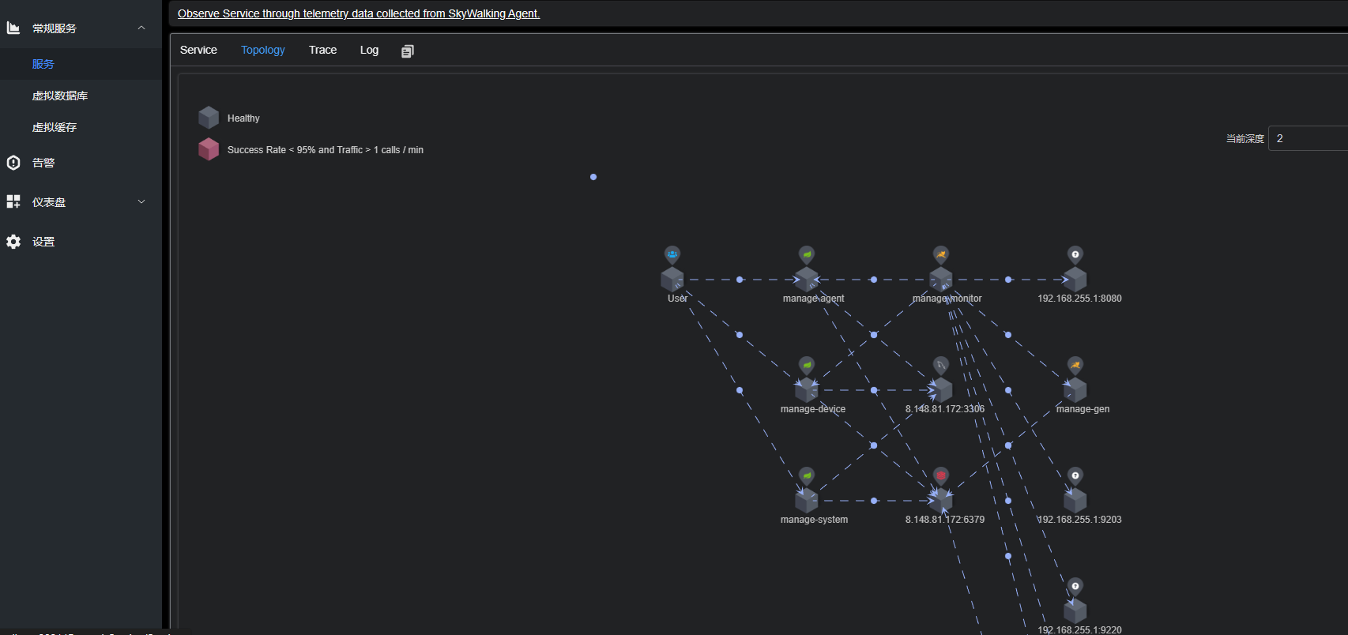Click the Spring badge above manage-device
The image size is (1348, 635).
807,366
